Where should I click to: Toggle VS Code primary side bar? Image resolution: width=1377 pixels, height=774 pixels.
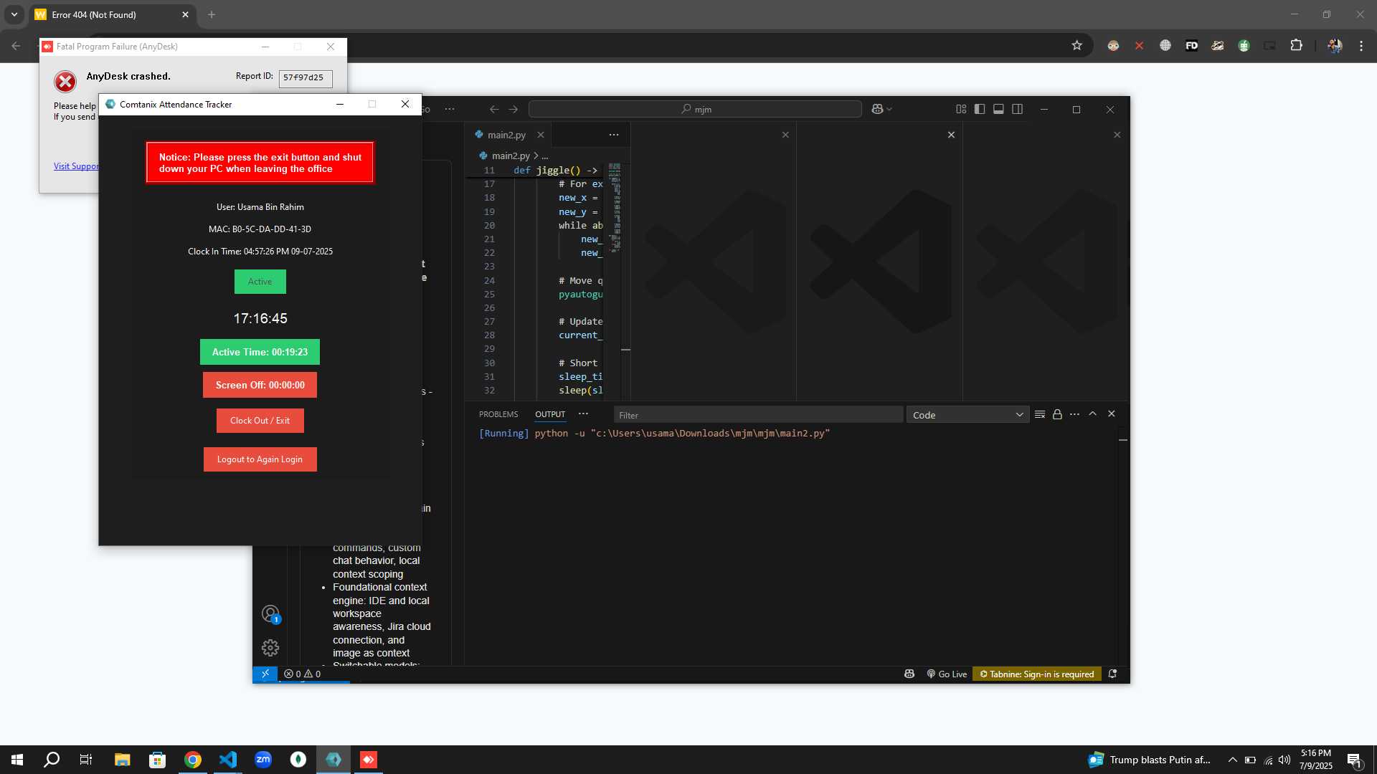point(980,109)
